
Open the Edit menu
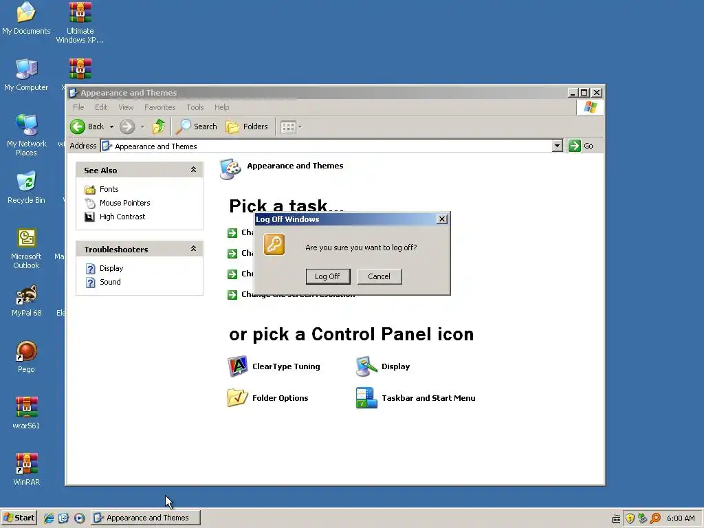point(101,107)
